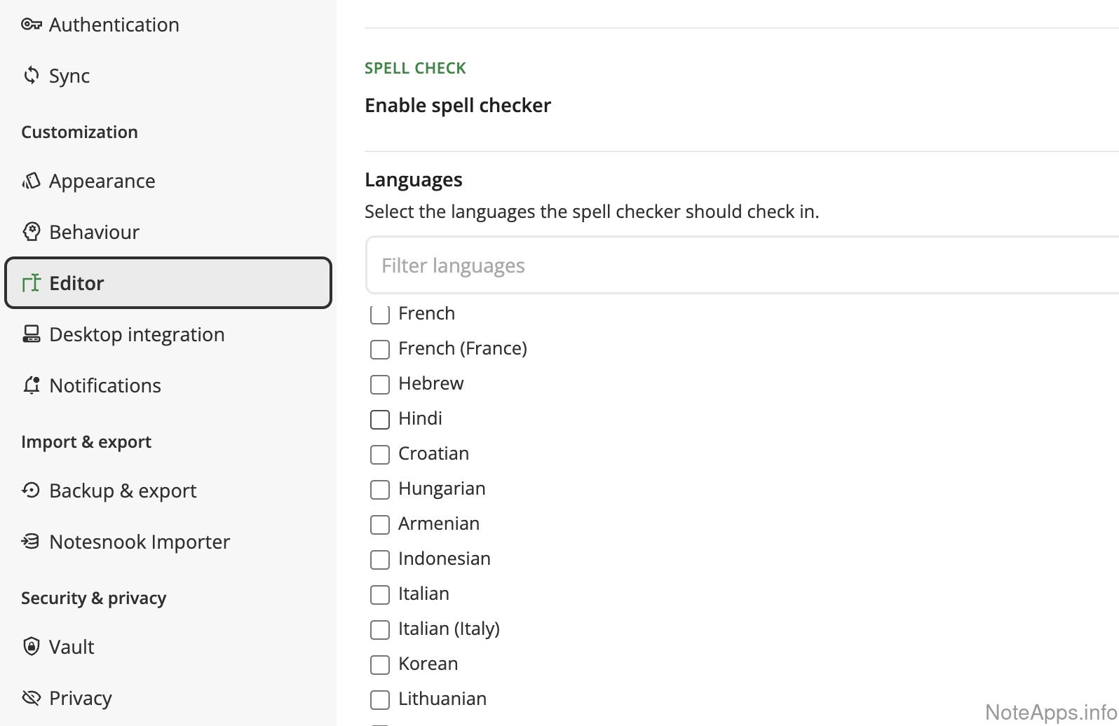The height and width of the screenshot is (726, 1119).
Task: Click the Behaviour head icon
Action: (31, 232)
